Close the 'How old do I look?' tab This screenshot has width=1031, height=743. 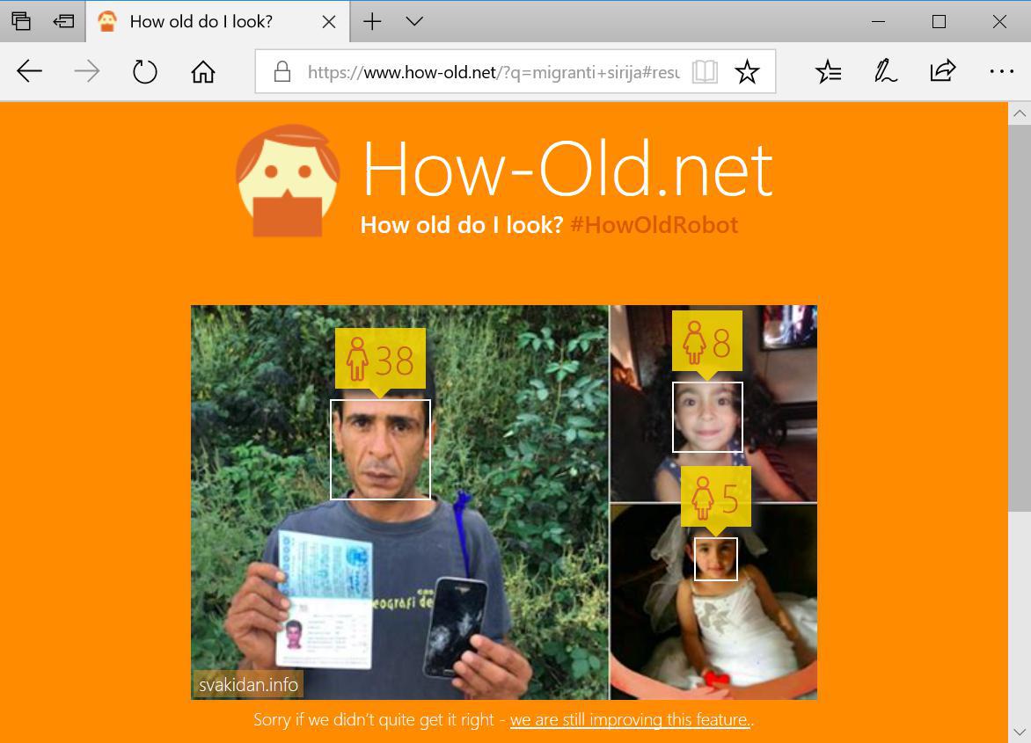pyautogui.click(x=329, y=21)
